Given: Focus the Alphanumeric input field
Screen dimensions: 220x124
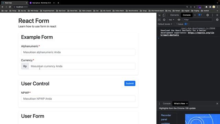Looking at the screenshot, I should (x=78, y=52).
